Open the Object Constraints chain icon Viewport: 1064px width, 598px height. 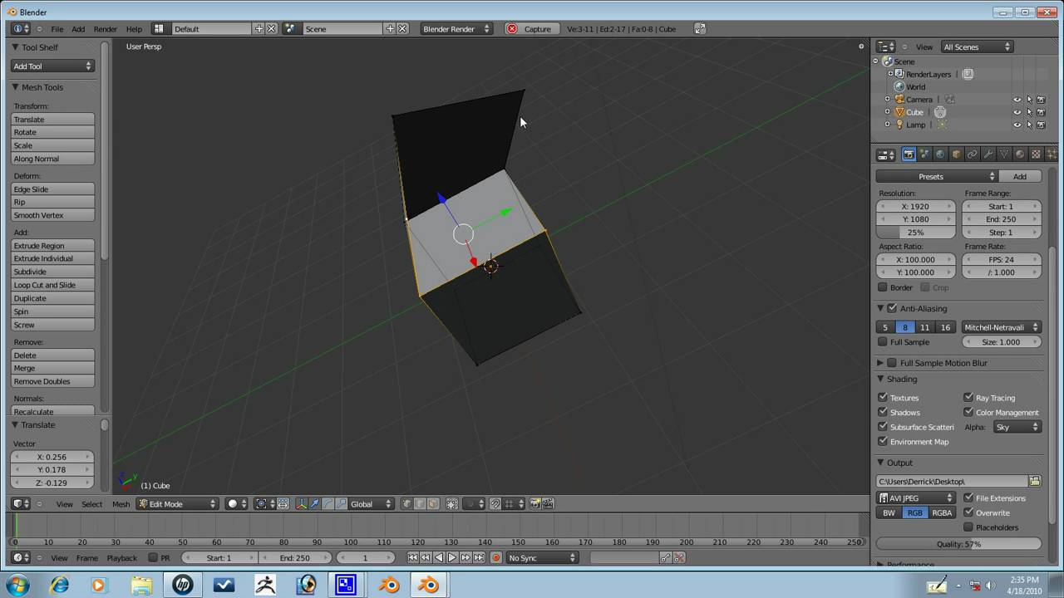click(972, 154)
